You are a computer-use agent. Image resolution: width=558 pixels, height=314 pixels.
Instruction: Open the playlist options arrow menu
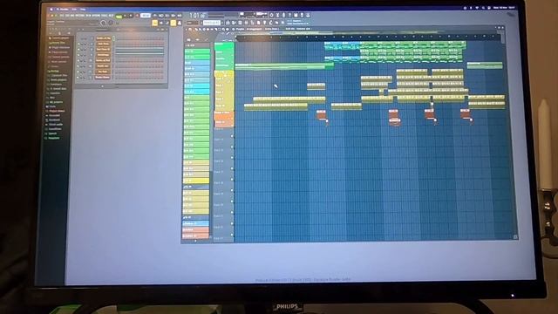[x=186, y=29]
